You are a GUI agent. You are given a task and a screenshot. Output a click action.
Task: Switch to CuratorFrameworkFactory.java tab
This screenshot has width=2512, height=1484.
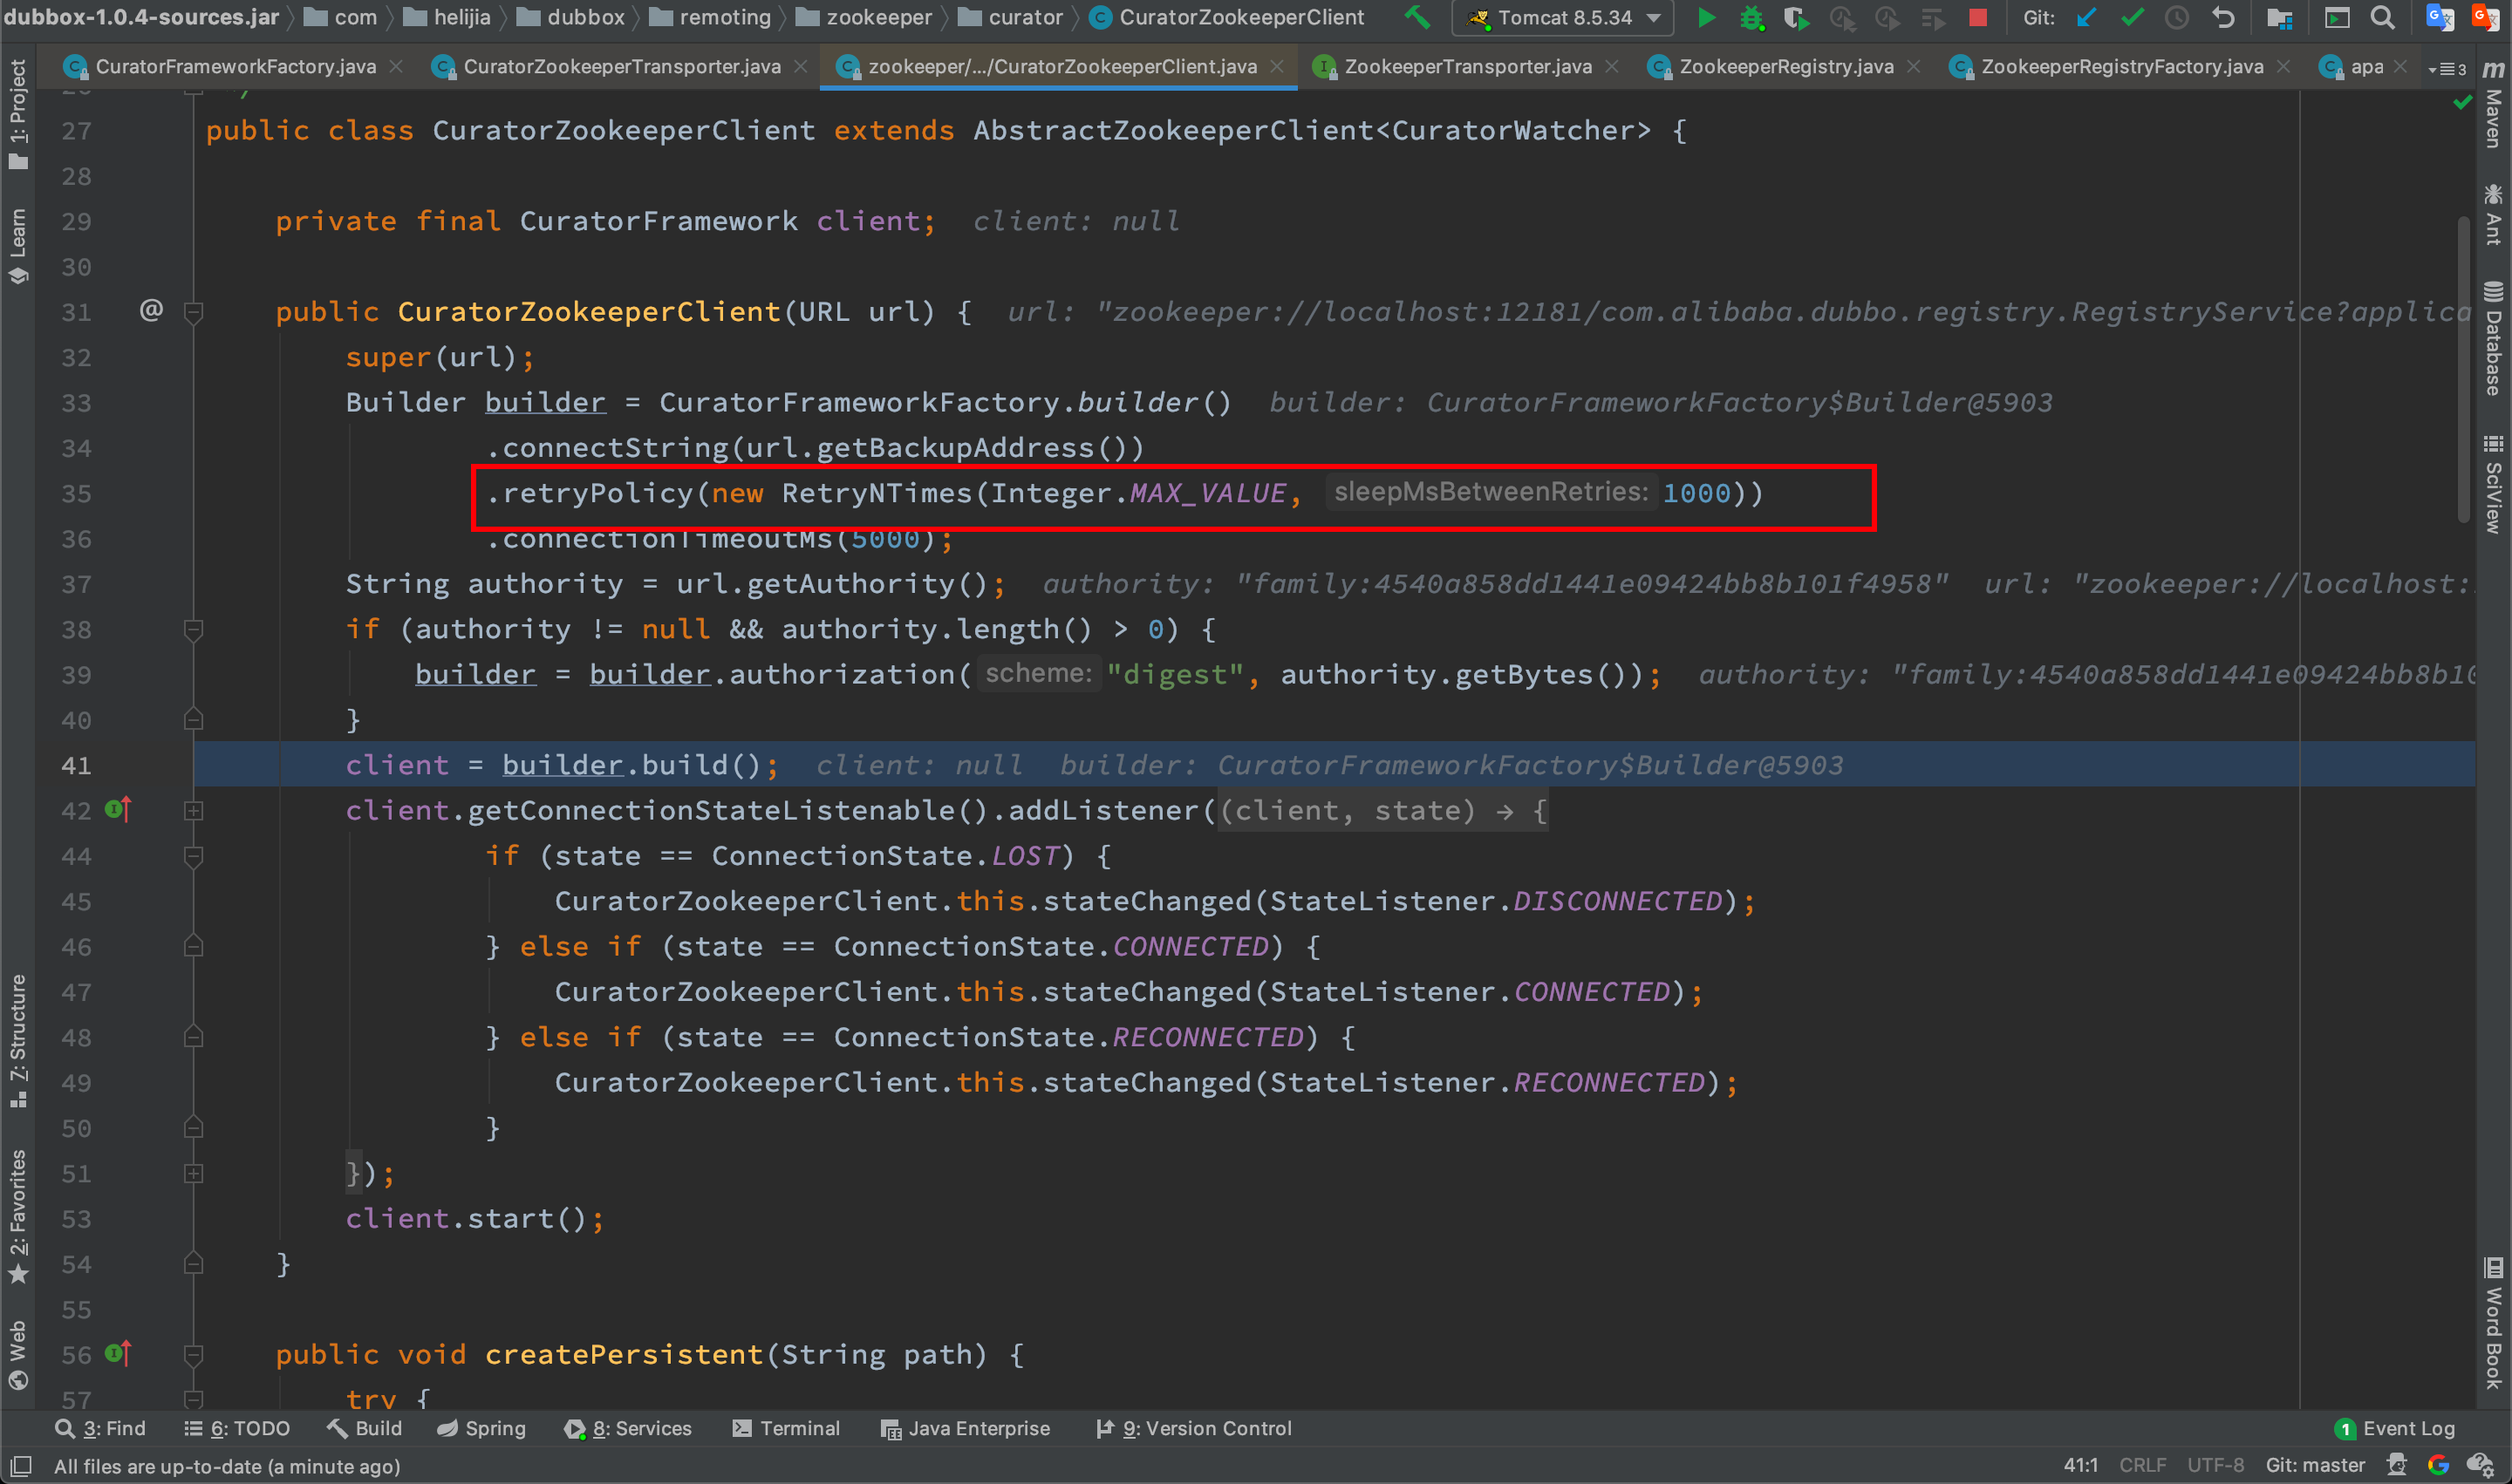pyautogui.click(x=235, y=66)
